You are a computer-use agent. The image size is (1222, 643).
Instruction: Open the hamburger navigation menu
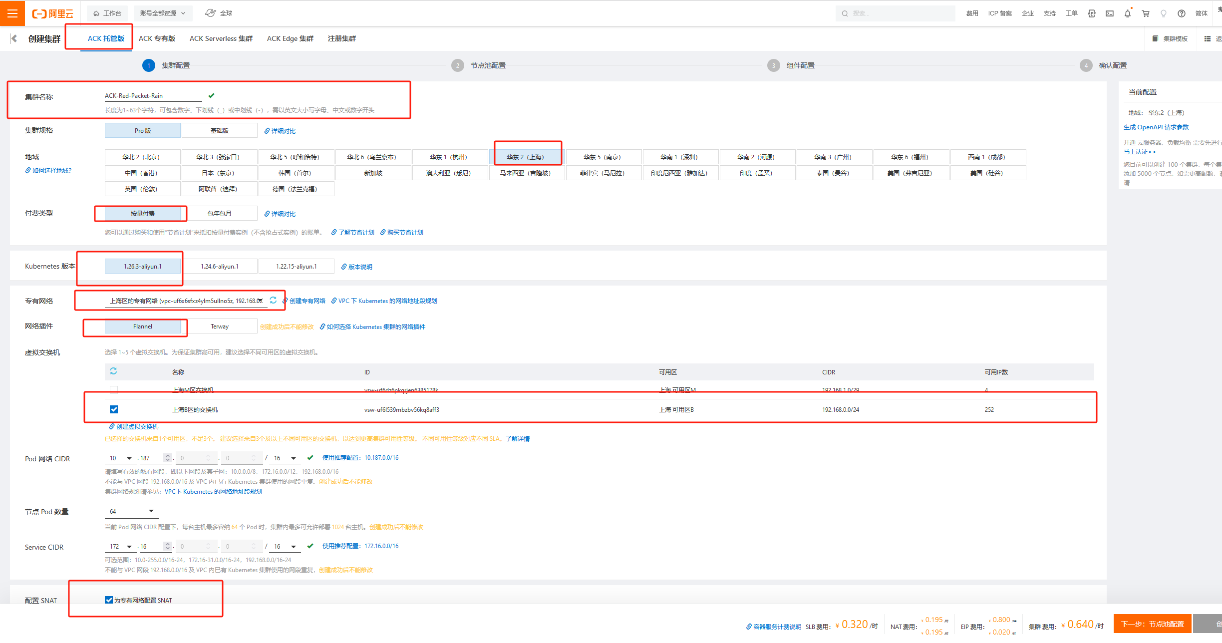point(12,13)
